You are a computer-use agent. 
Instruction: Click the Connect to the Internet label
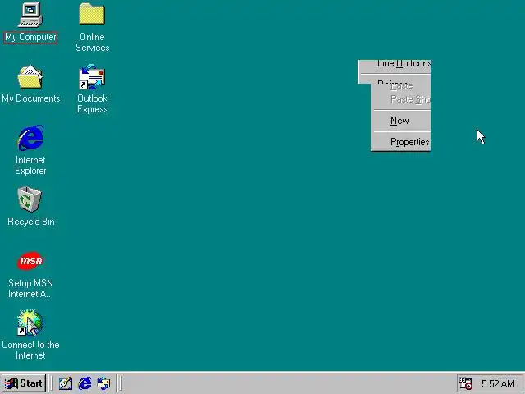point(30,350)
